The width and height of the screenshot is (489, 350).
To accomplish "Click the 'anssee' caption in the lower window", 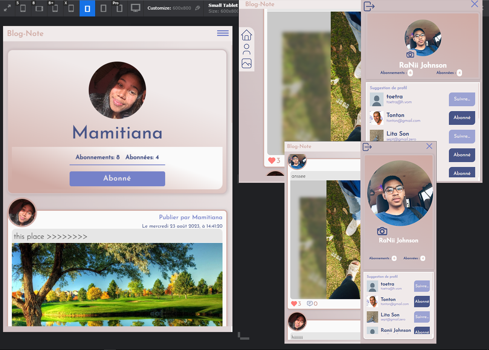I will coord(299,176).
